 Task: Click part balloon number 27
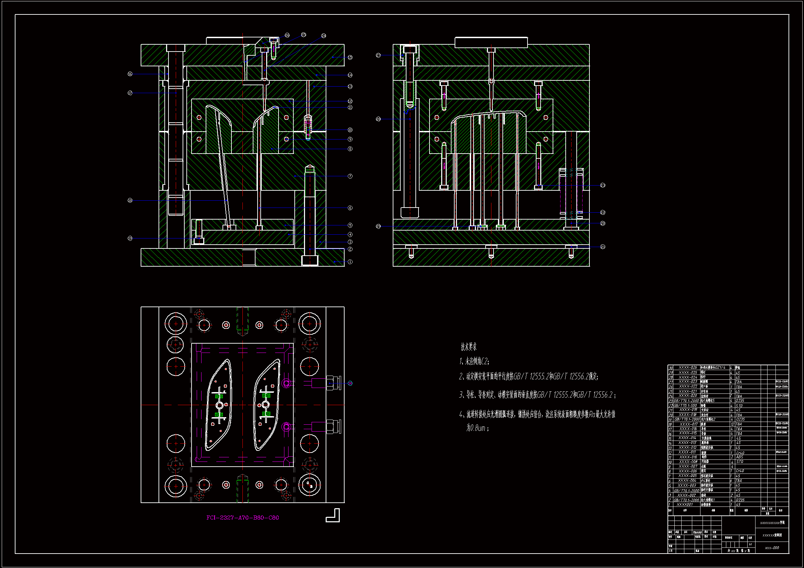(x=378, y=55)
